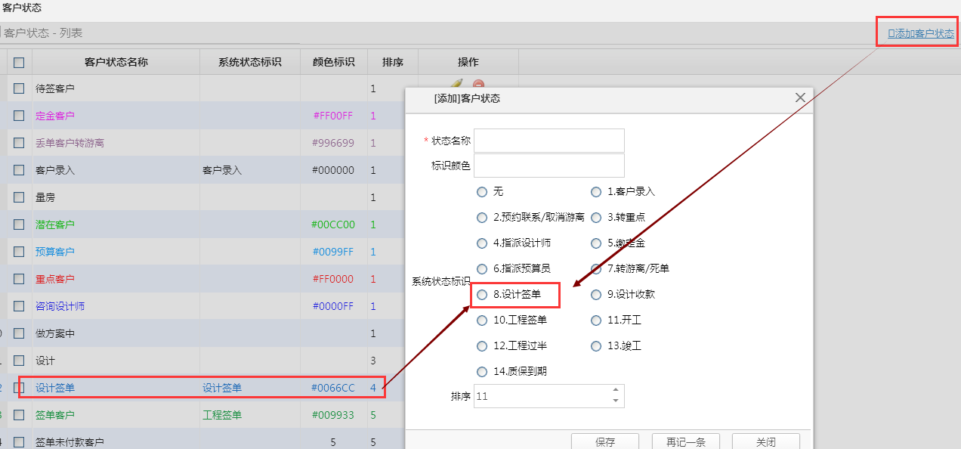
Task: Click the edit pencil icon for 待签客户
Action: click(x=456, y=83)
